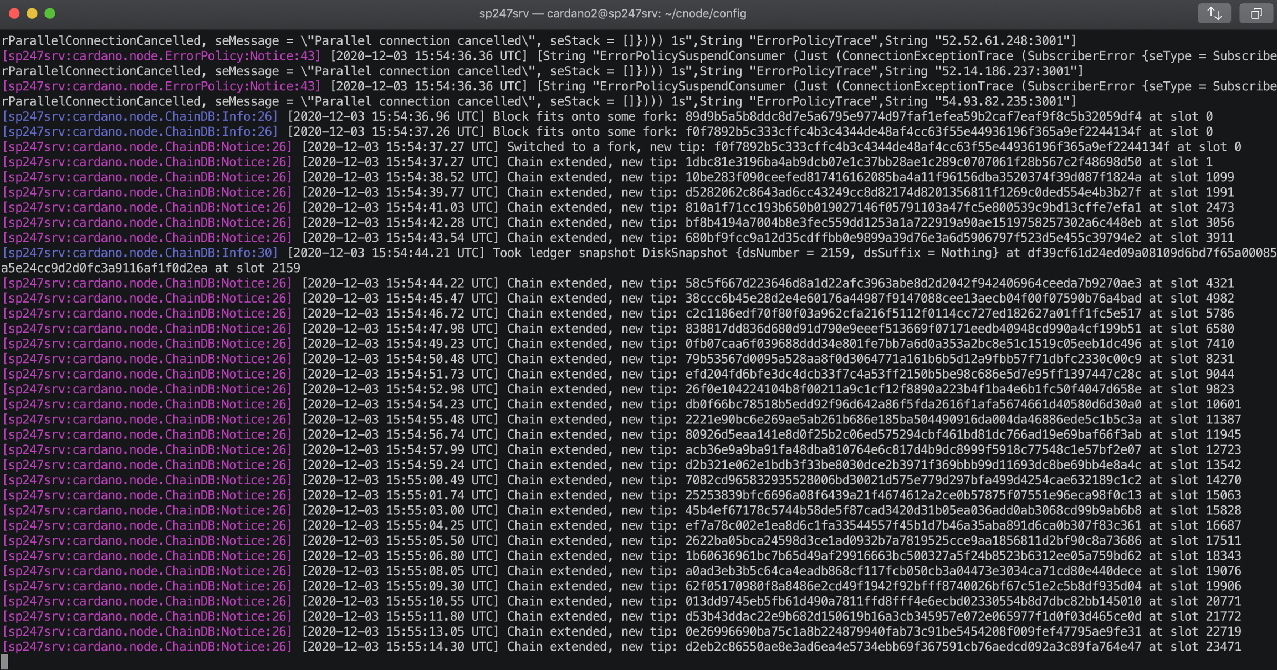The height and width of the screenshot is (670, 1277).
Task: Click the green fullscreen window button
Action: [x=50, y=13]
